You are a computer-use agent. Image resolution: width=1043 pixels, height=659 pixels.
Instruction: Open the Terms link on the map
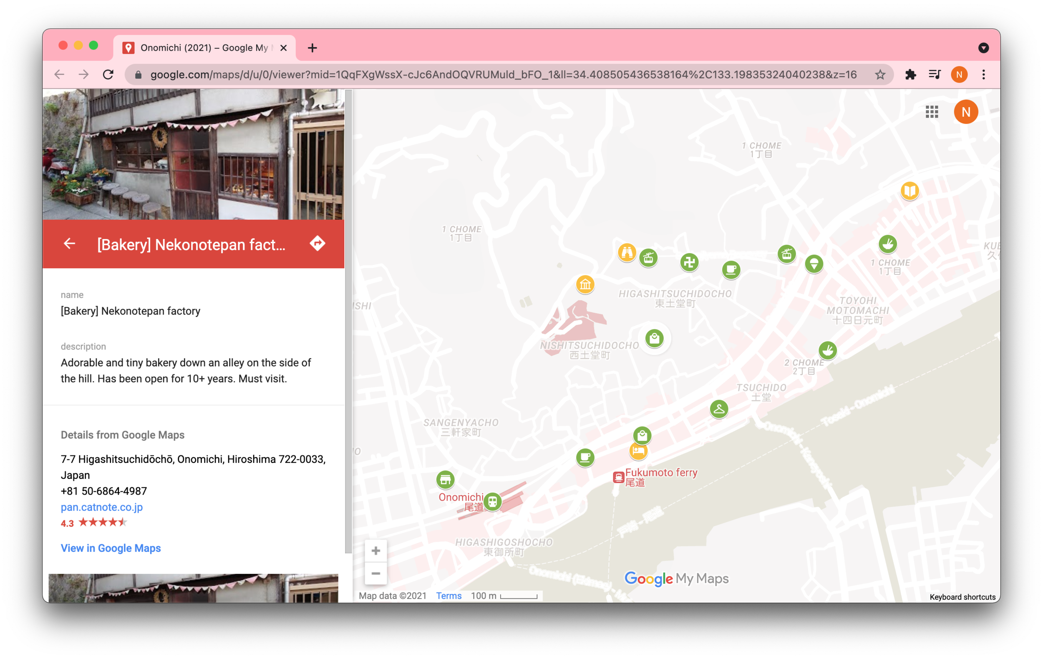pos(449,596)
